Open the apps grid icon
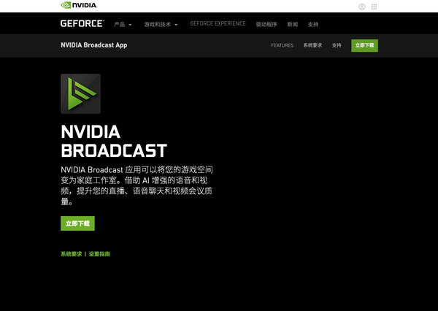This screenshot has width=438, height=311. coord(374,7)
